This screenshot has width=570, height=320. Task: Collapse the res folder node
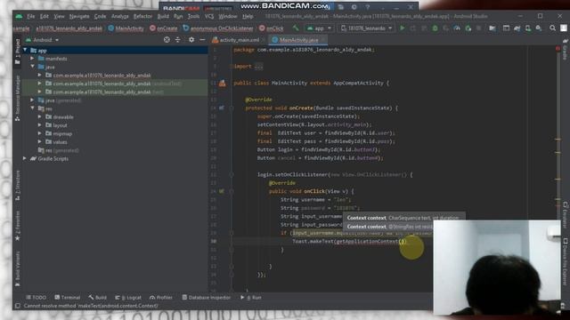click(32, 108)
